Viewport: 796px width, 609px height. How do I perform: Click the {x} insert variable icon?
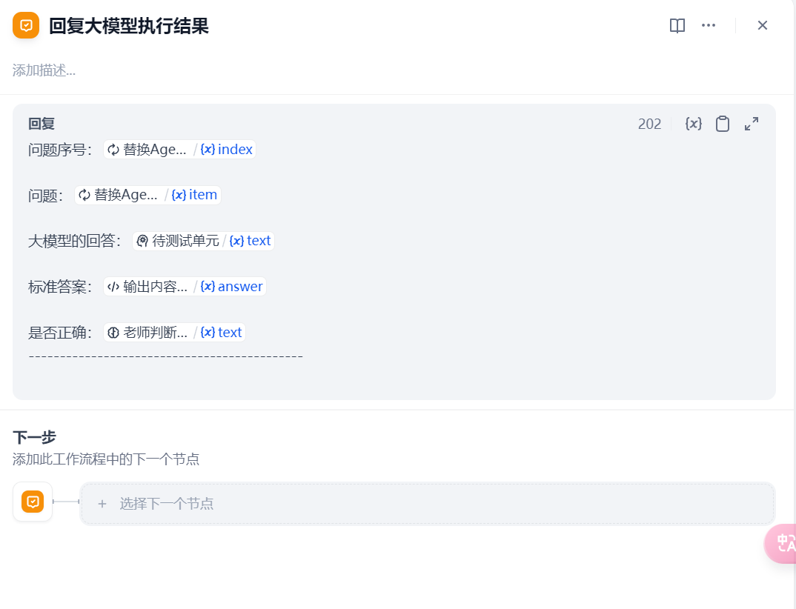(693, 124)
